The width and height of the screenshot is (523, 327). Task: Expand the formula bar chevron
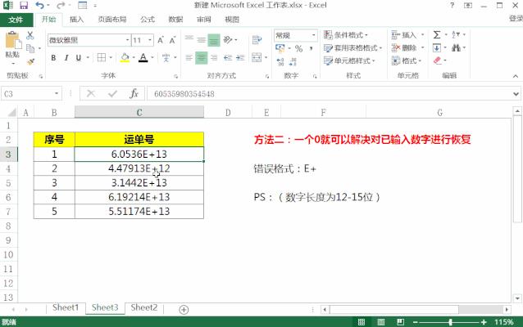pyautogui.click(x=516, y=94)
